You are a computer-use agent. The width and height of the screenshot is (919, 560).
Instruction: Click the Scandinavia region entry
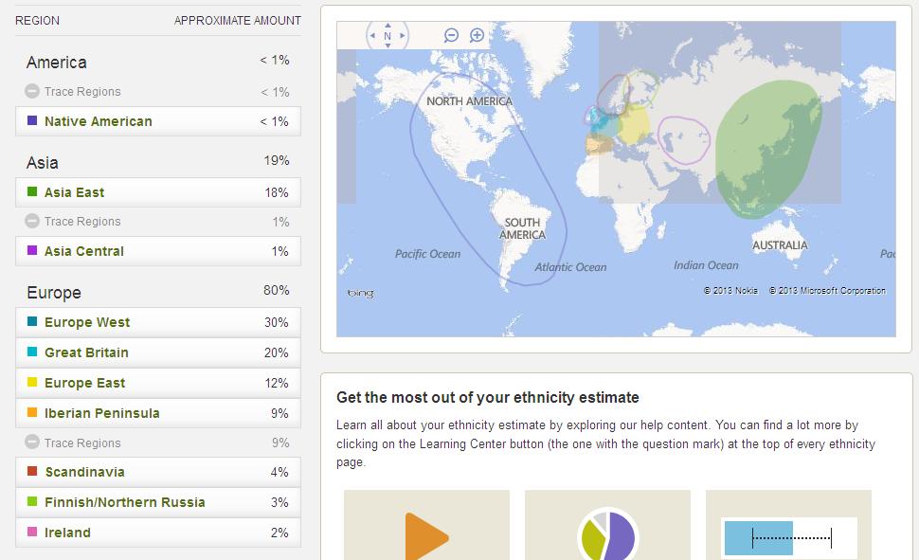click(158, 472)
